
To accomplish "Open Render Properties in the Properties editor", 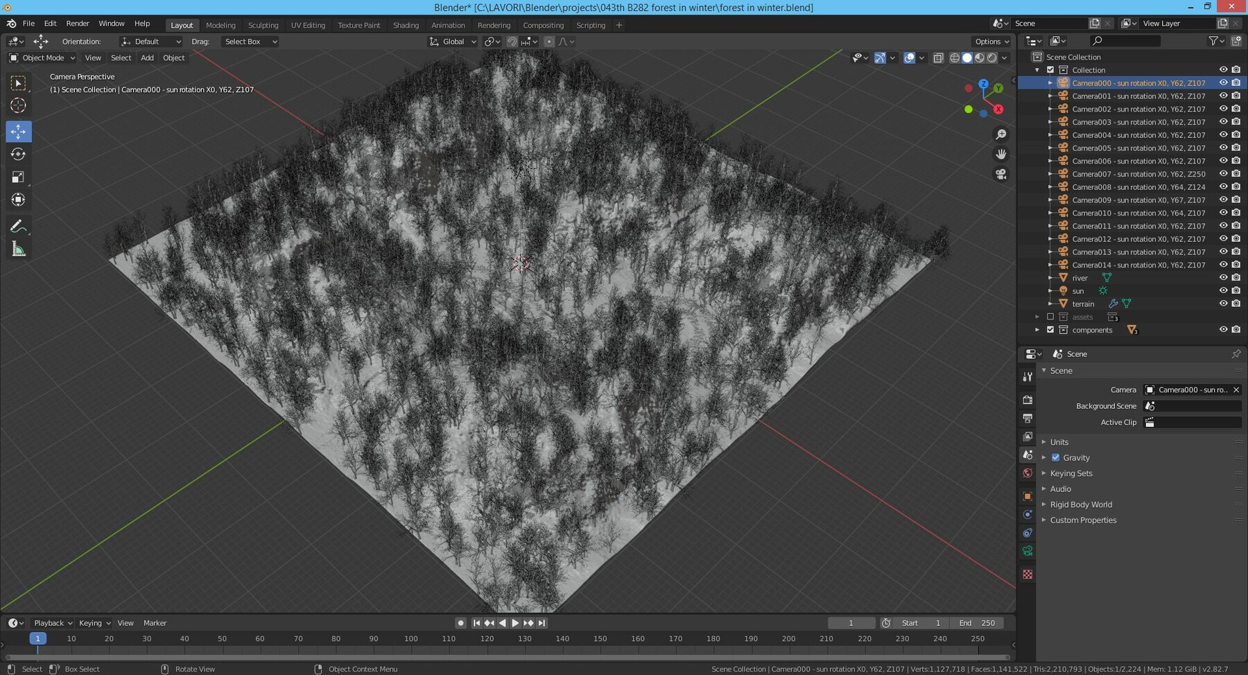I will [1028, 400].
